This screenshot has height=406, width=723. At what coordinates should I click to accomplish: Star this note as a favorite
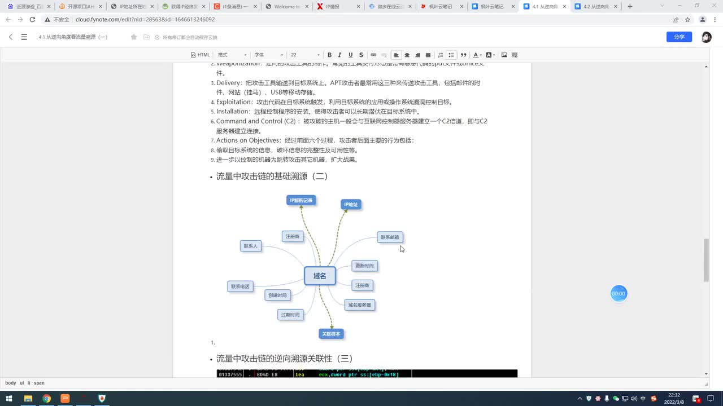tap(134, 37)
